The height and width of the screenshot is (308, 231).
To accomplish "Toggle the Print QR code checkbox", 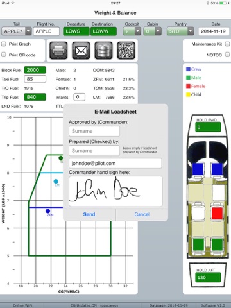I will [4, 55].
